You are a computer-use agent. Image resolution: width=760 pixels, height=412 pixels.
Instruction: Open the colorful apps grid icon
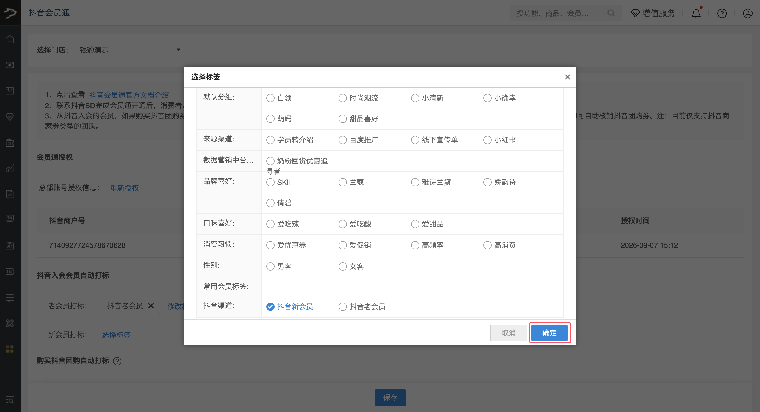10,349
